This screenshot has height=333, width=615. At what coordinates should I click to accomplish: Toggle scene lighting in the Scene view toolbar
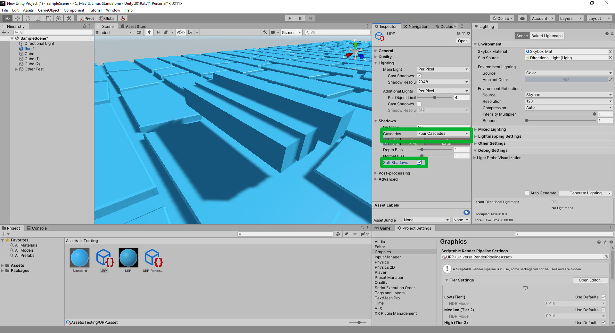click(149, 32)
